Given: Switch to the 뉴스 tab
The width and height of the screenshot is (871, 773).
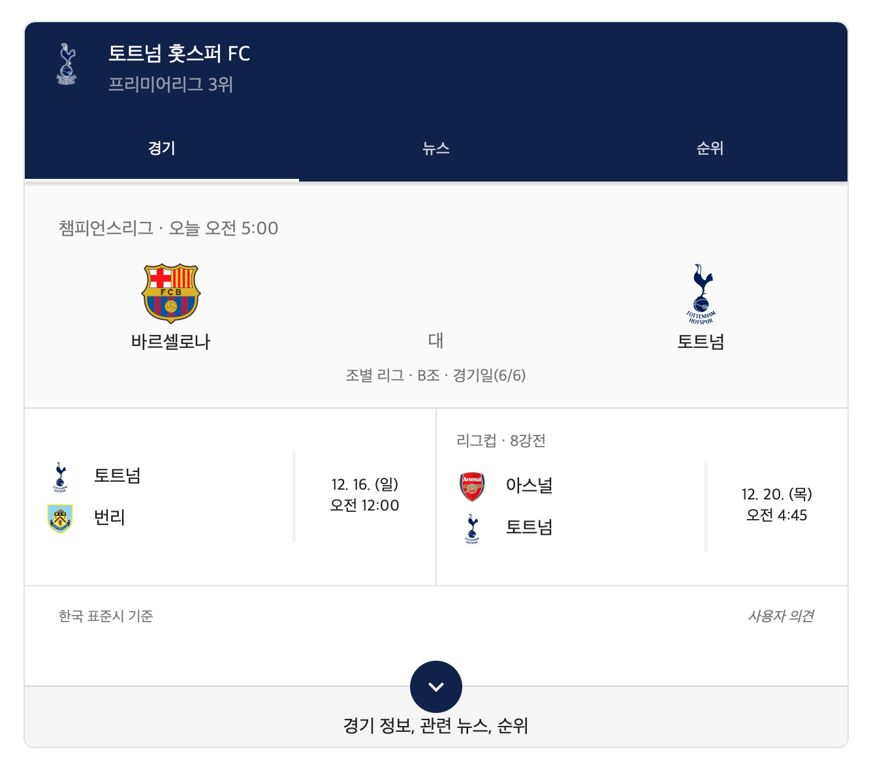Looking at the screenshot, I should 436,149.
